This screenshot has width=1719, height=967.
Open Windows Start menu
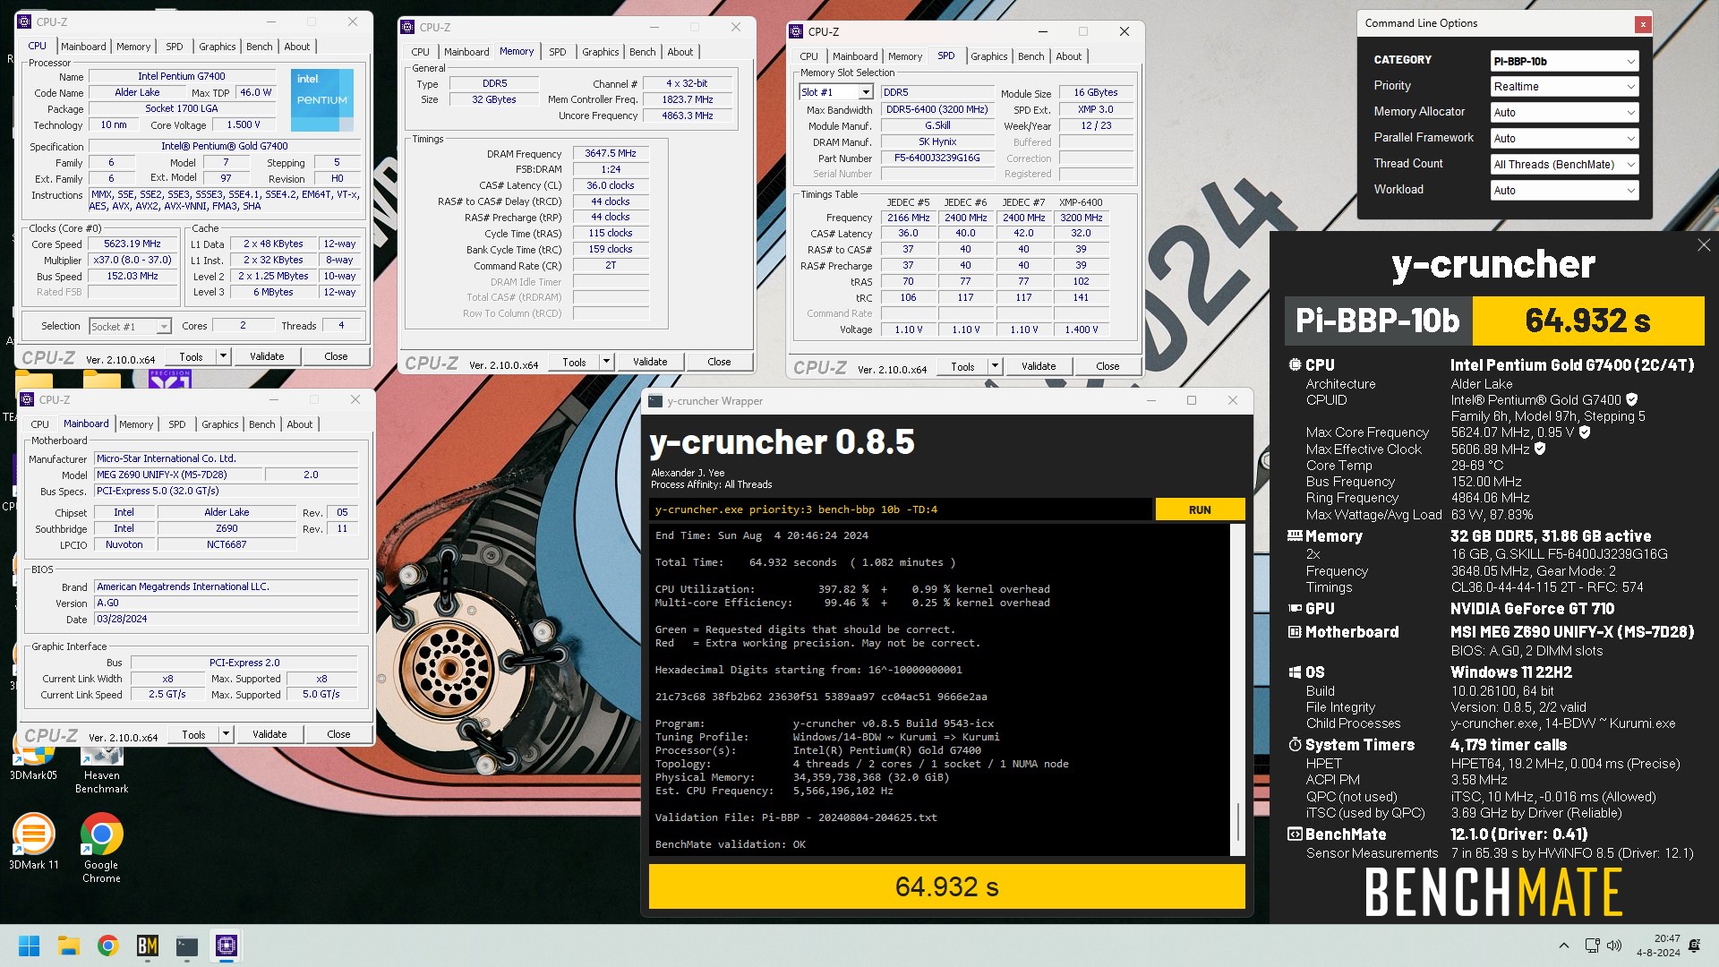tap(29, 946)
